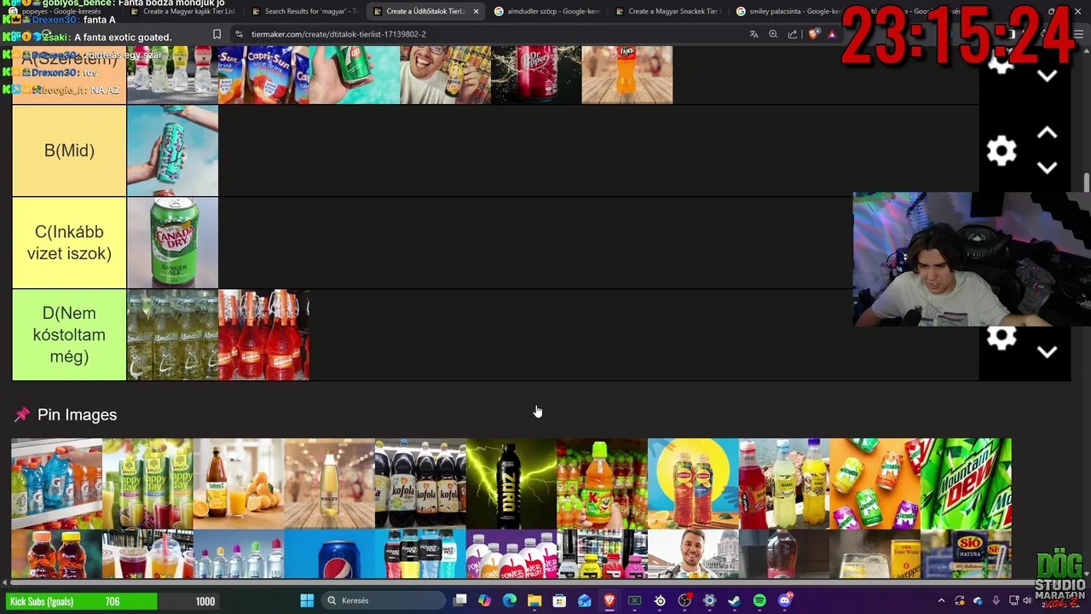Screen dimensions: 1091x614
Task: Pick the Gatorade bottles image from the pool
Action: coord(56,484)
